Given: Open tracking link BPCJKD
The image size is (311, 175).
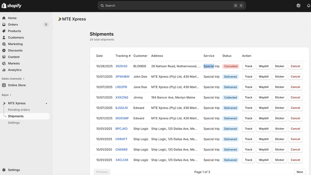Looking at the screenshot, I should click(121, 129).
